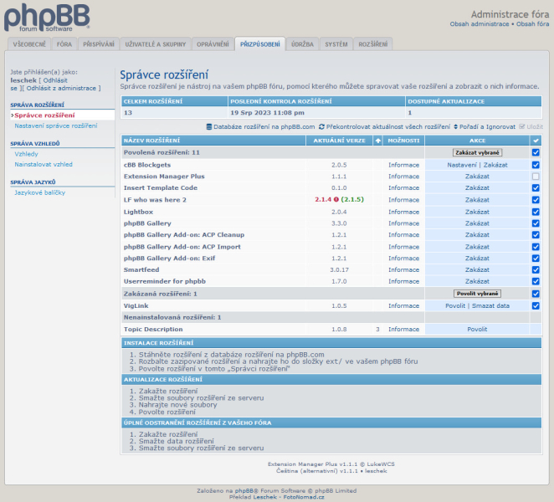Open the phpBB footer link
This screenshot has width=554, height=502.
pyautogui.click(x=245, y=490)
